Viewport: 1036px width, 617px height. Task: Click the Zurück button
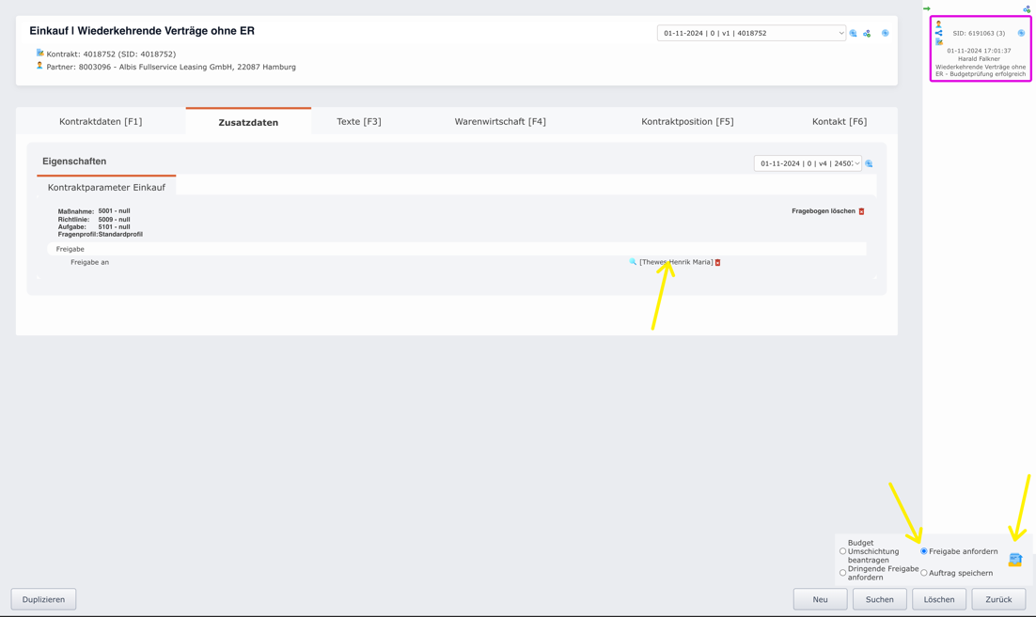pyautogui.click(x=997, y=599)
